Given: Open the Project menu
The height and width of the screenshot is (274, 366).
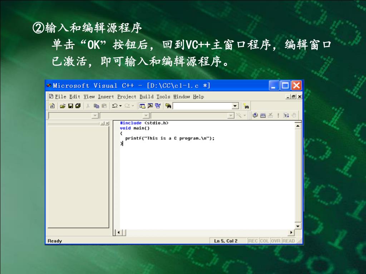Looking at the screenshot, I should [x=127, y=96].
